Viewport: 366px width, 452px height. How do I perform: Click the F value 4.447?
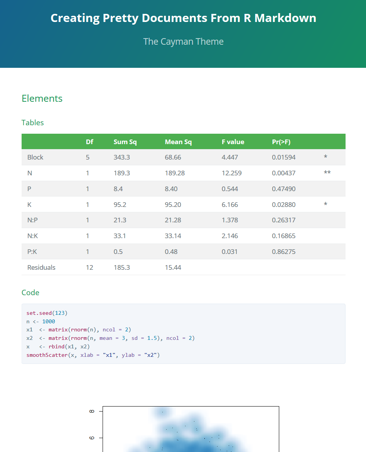point(230,157)
